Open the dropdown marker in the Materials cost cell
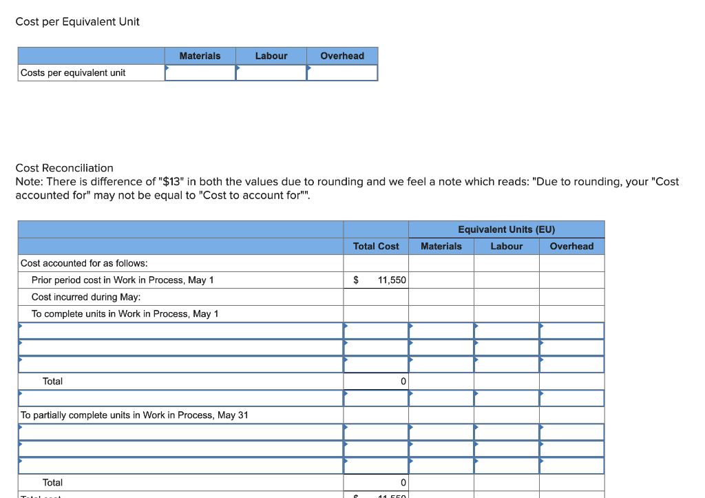 (x=167, y=69)
